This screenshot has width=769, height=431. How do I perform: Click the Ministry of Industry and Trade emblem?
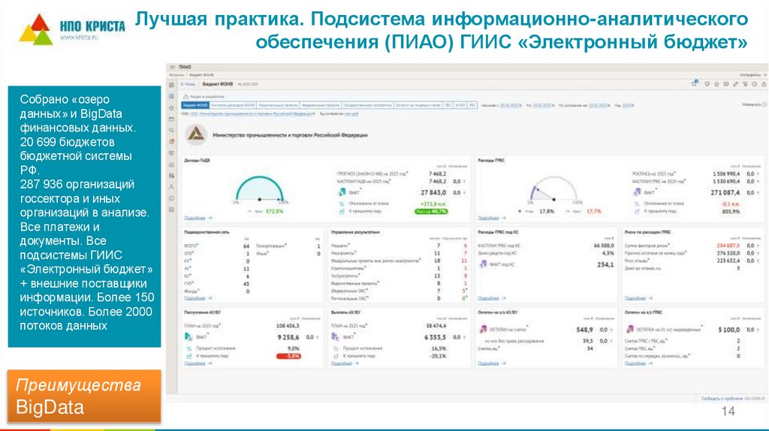196,135
